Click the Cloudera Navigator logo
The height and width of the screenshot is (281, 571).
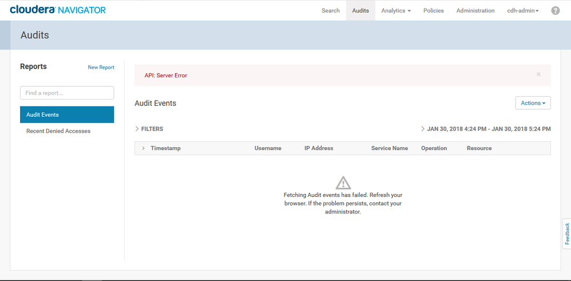(58, 10)
